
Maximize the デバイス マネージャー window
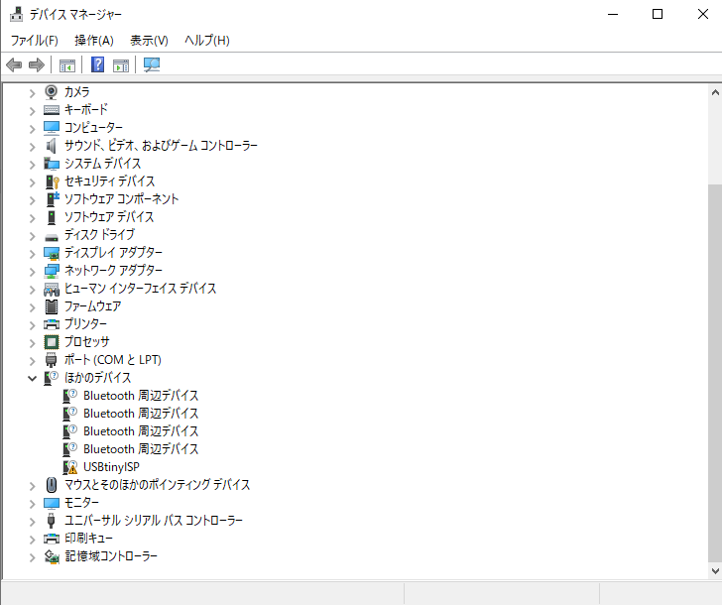658,14
